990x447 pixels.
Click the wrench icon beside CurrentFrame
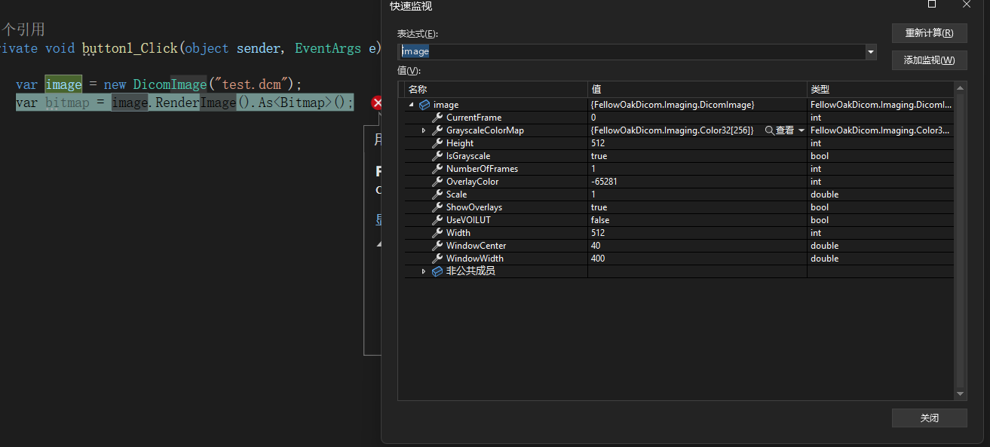pyautogui.click(x=437, y=117)
